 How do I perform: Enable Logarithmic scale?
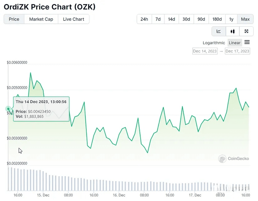214,43
